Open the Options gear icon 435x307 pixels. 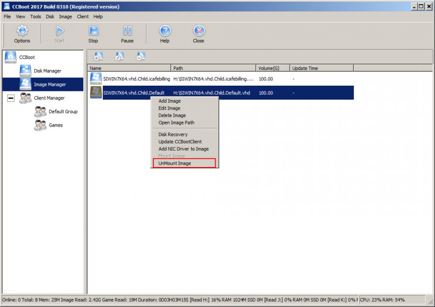tap(22, 31)
